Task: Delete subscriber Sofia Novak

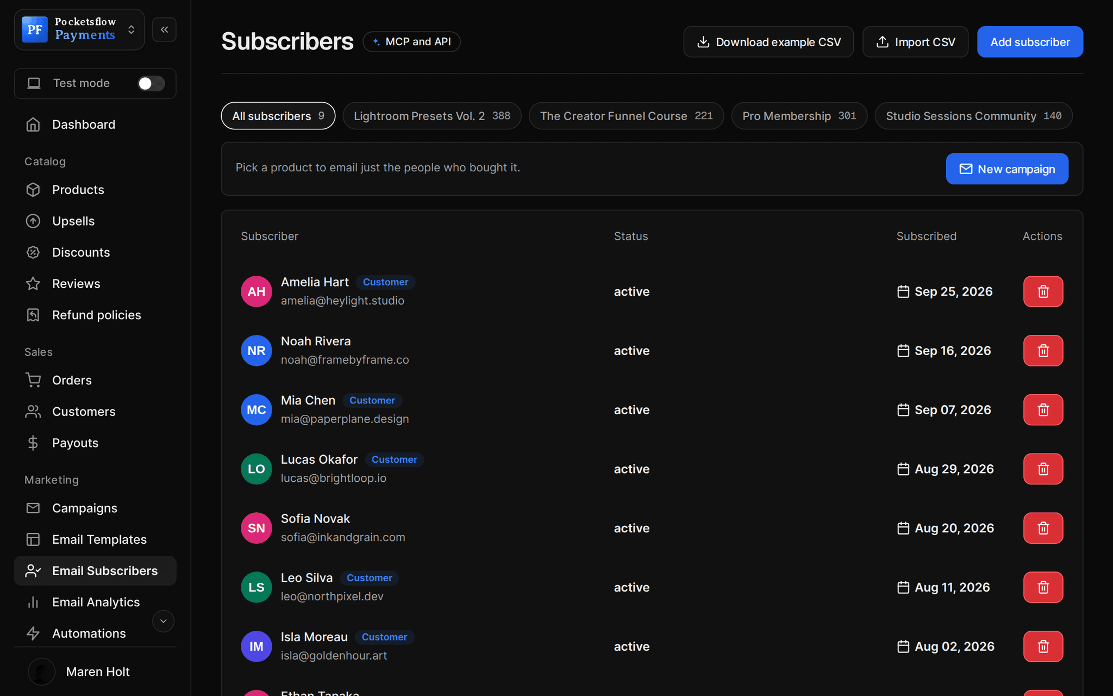Action: click(x=1043, y=528)
